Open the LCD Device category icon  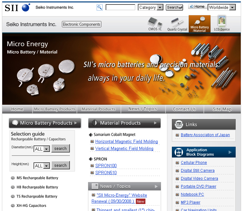tap(222, 24)
